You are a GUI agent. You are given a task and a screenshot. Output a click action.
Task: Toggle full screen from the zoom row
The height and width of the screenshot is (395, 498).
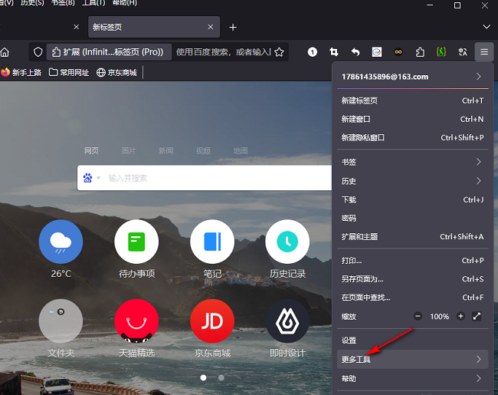coord(477,316)
